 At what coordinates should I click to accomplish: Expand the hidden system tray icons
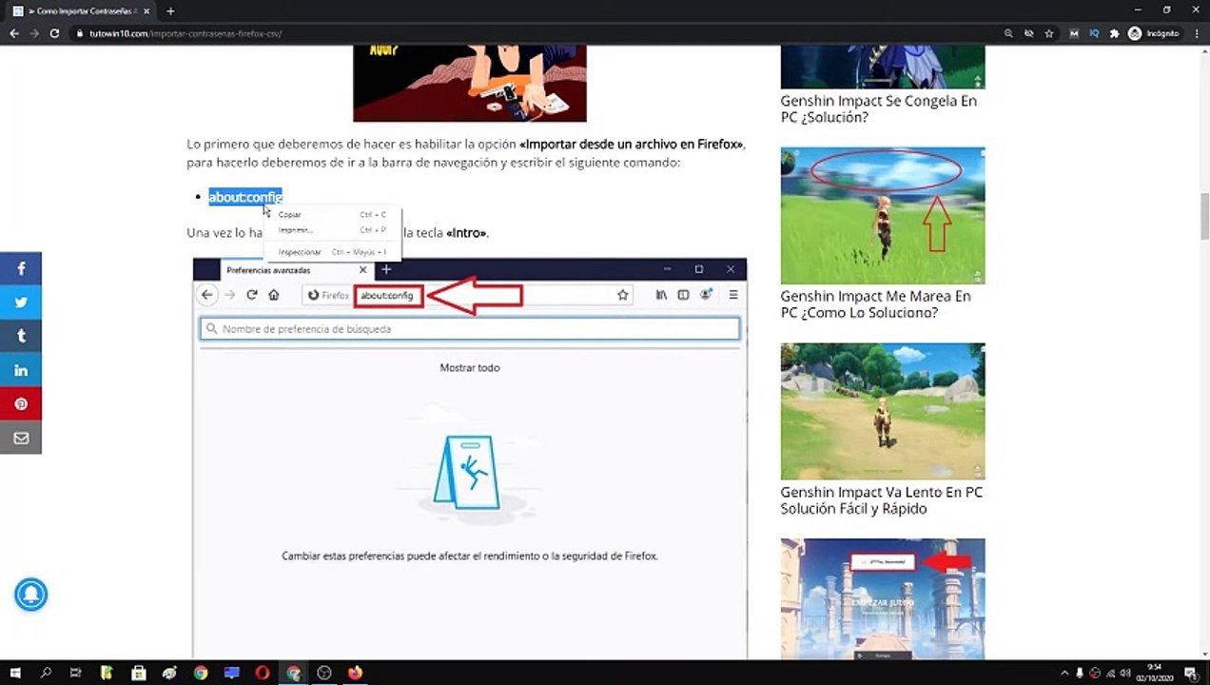[1064, 673]
